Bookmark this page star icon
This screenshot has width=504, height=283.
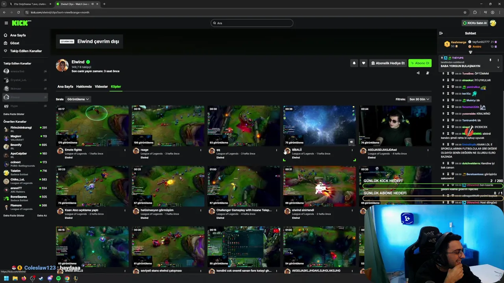tap(465, 12)
